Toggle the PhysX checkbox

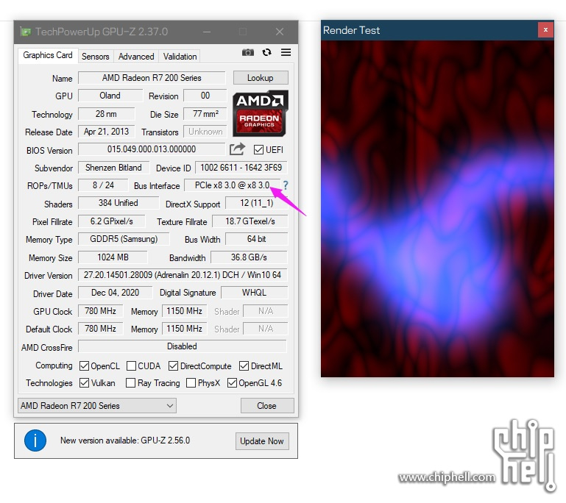(191, 383)
